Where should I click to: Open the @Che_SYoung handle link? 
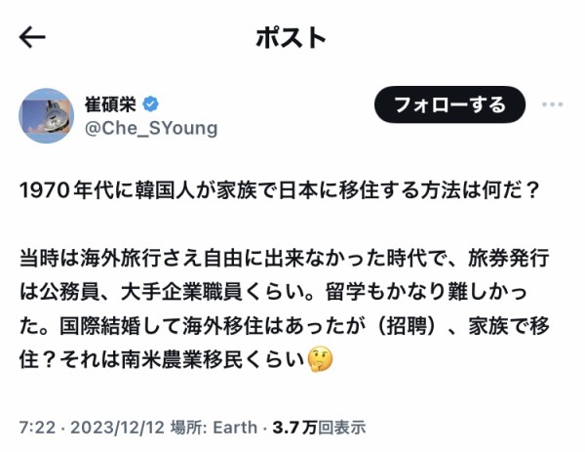[151, 128]
